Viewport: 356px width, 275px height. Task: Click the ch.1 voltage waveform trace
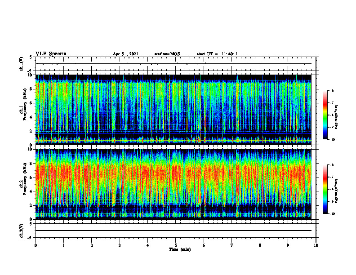pyautogui.click(x=174, y=64)
